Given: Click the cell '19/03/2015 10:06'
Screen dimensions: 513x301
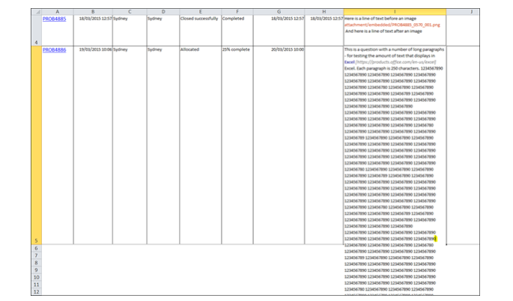Looking at the screenshot, I should coord(94,145).
